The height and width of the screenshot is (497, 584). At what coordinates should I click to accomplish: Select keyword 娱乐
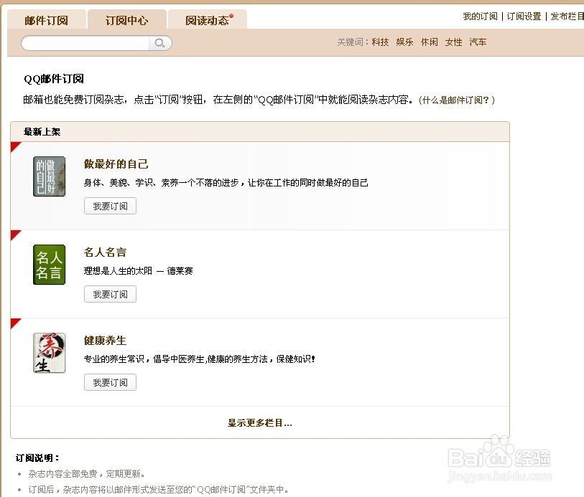405,42
